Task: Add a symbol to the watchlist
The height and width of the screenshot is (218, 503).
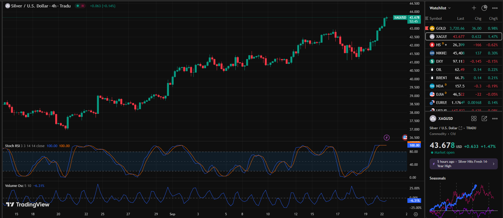Action: [474, 8]
